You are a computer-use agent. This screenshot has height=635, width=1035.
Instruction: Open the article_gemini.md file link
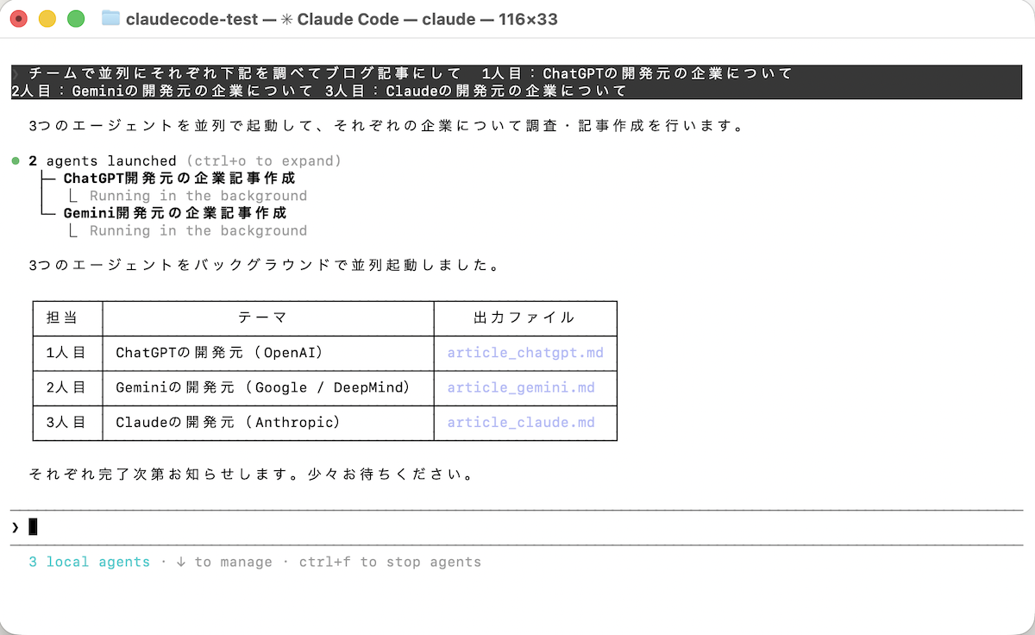tap(521, 387)
